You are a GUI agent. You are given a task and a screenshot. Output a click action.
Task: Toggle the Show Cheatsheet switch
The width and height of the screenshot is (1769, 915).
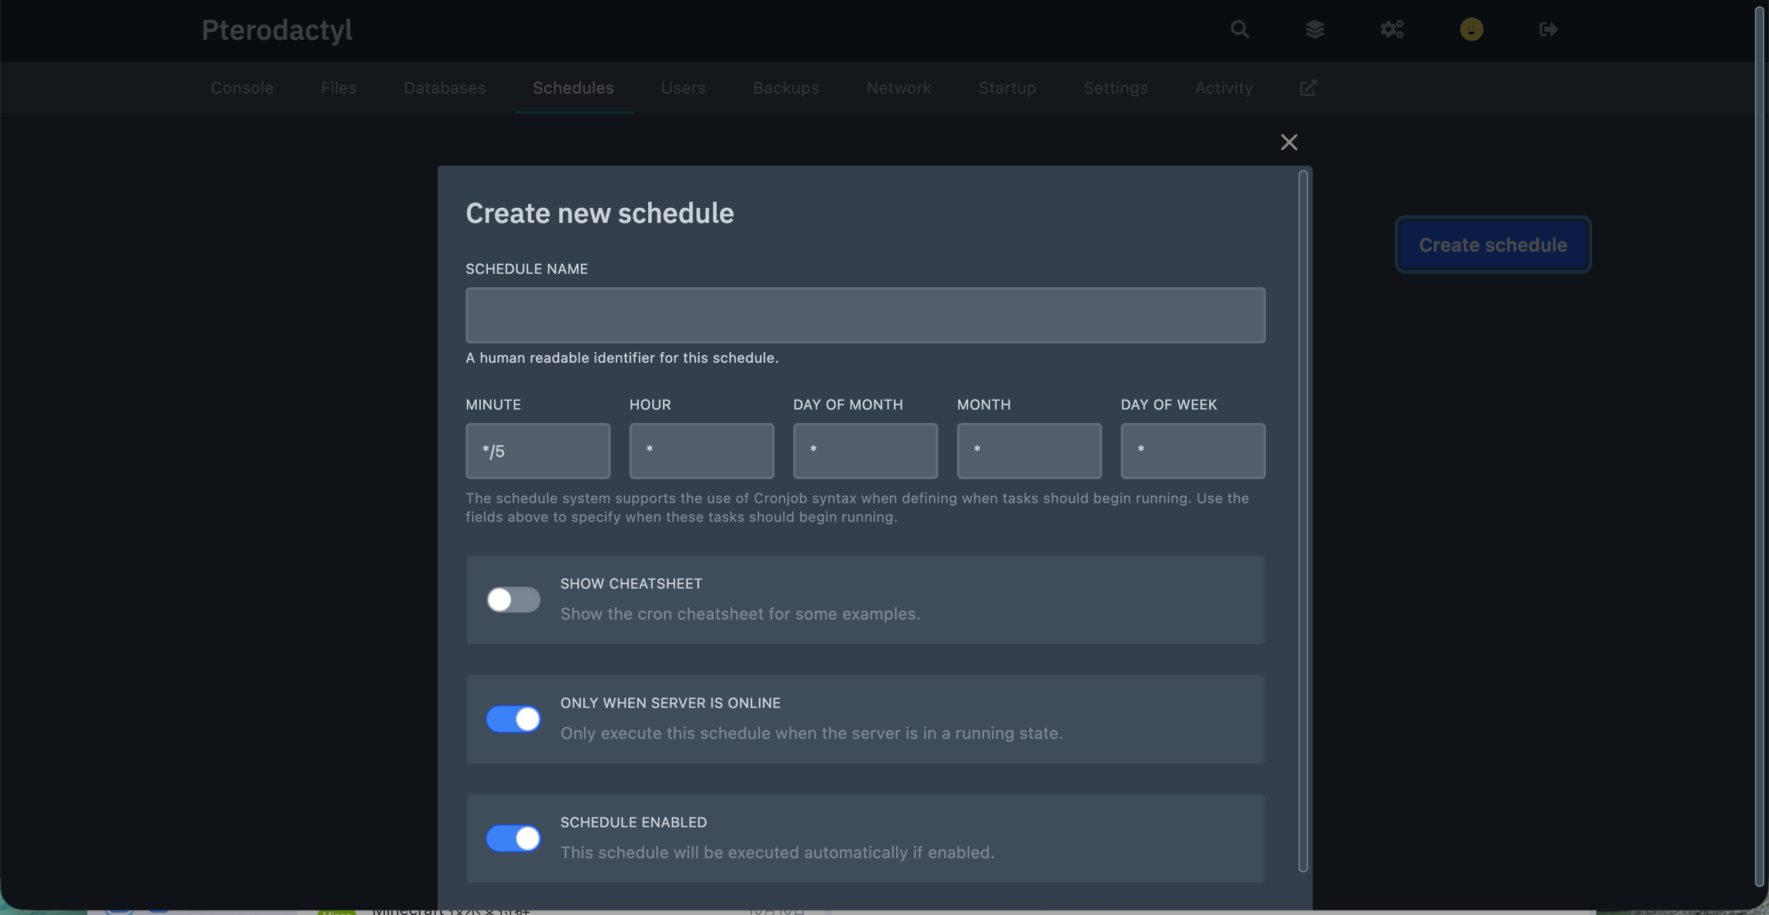[513, 600]
